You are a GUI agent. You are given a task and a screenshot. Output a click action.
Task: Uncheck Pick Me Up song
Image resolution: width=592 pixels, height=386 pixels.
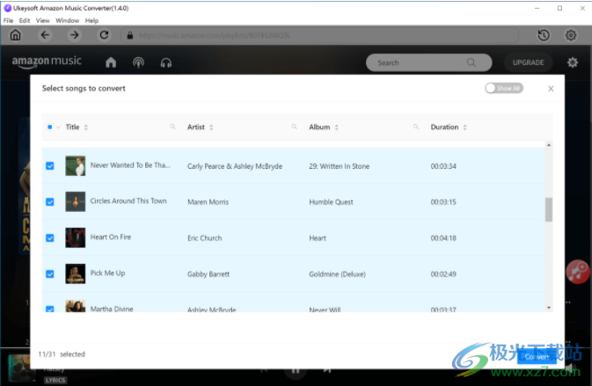click(50, 274)
